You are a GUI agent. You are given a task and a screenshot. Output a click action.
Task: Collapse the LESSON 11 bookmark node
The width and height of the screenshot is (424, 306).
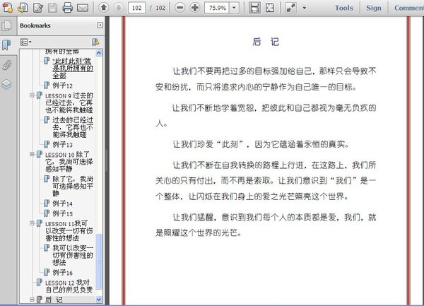[32, 223]
